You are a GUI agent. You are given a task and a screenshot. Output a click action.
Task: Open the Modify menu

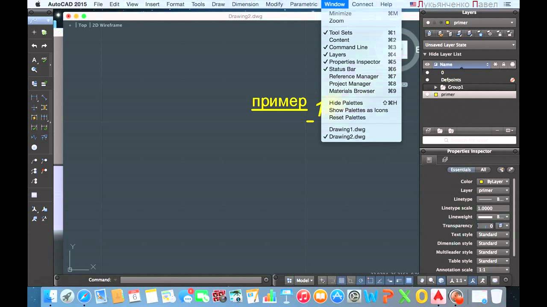click(274, 4)
